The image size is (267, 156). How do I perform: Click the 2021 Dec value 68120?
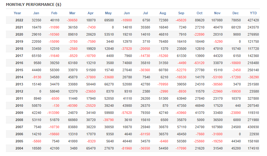(x=236, y=27)
